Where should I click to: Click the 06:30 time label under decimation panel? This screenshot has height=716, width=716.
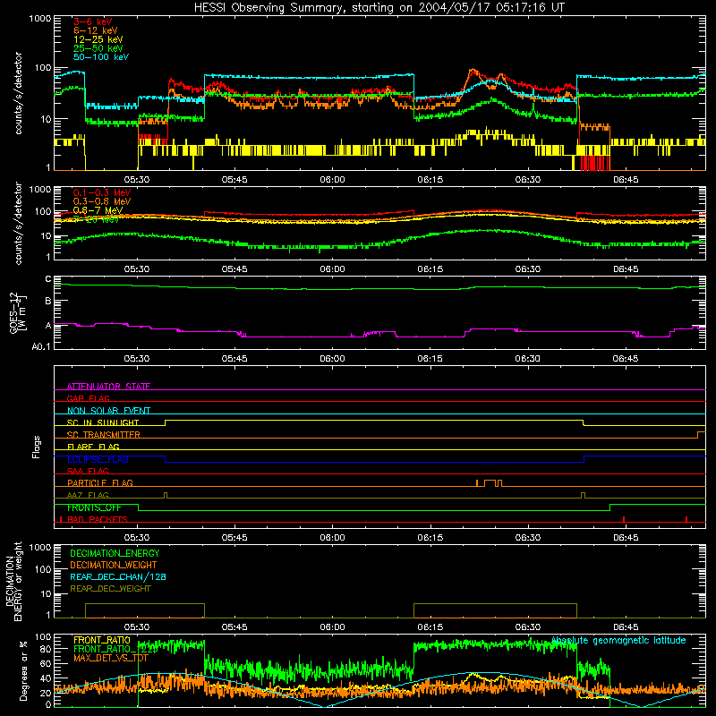(528, 627)
